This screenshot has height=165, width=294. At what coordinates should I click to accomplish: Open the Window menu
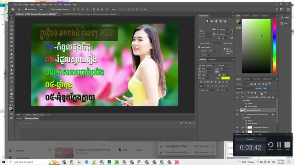coord(68,5)
